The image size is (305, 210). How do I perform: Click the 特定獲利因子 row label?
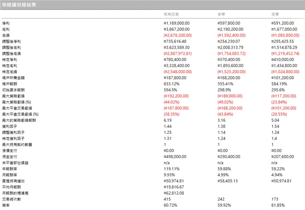tap(14, 138)
